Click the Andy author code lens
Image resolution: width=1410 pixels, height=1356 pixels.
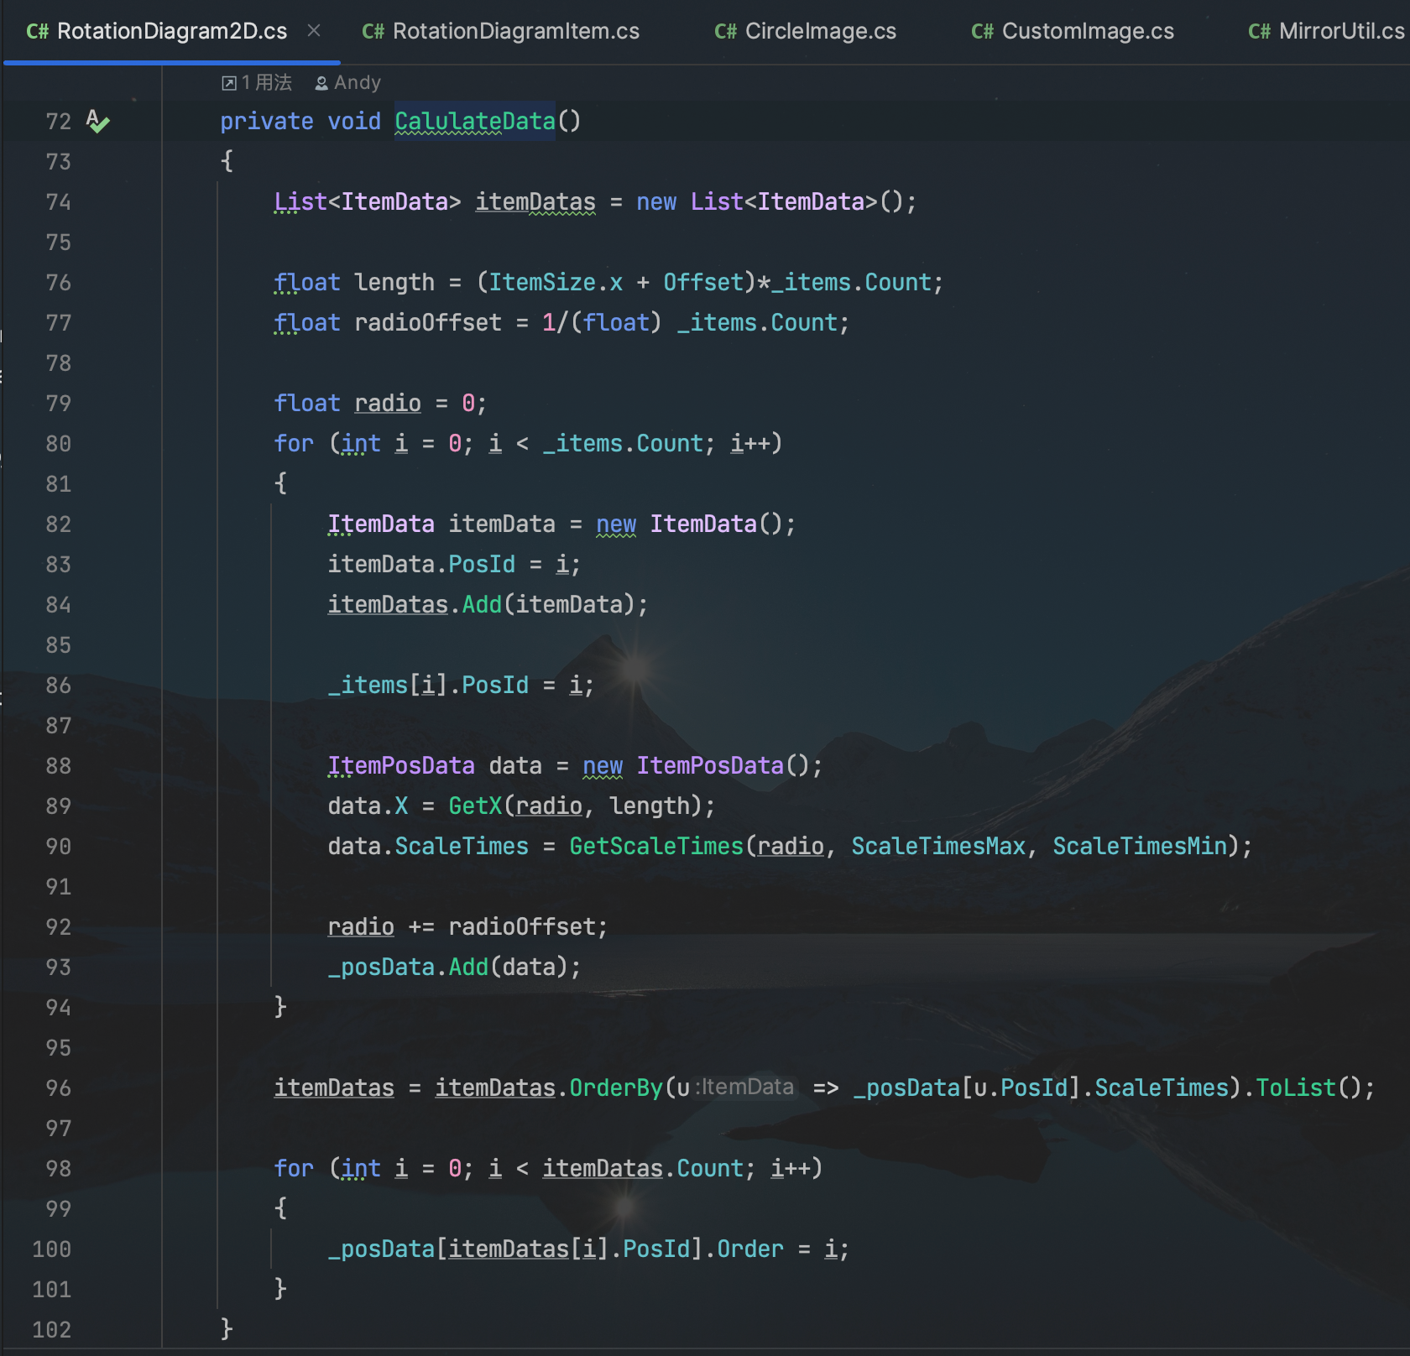point(357,82)
